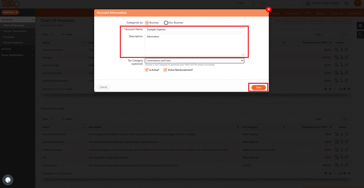
Task: Jump to first page of Income Accounts
Action: 326,89
